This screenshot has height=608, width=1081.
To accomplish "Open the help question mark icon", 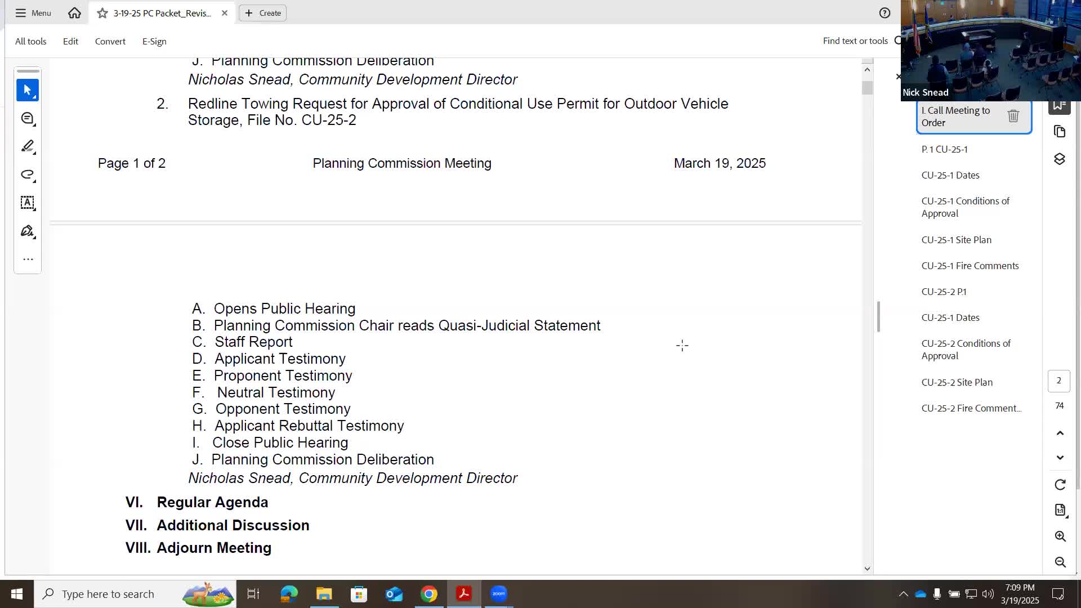I will coord(885,12).
